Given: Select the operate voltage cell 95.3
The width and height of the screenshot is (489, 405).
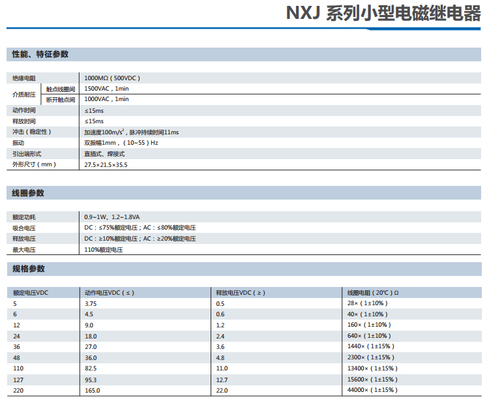Looking at the screenshot, I should [x=91, y=380].
